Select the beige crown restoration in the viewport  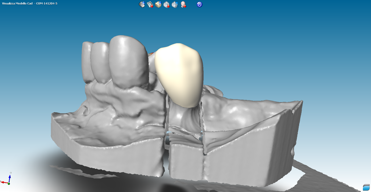click(x=179, y=75)
